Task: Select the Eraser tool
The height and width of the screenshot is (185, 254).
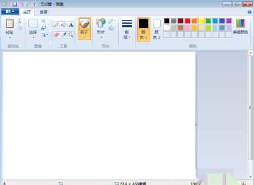Action: (x=56, y=35)
